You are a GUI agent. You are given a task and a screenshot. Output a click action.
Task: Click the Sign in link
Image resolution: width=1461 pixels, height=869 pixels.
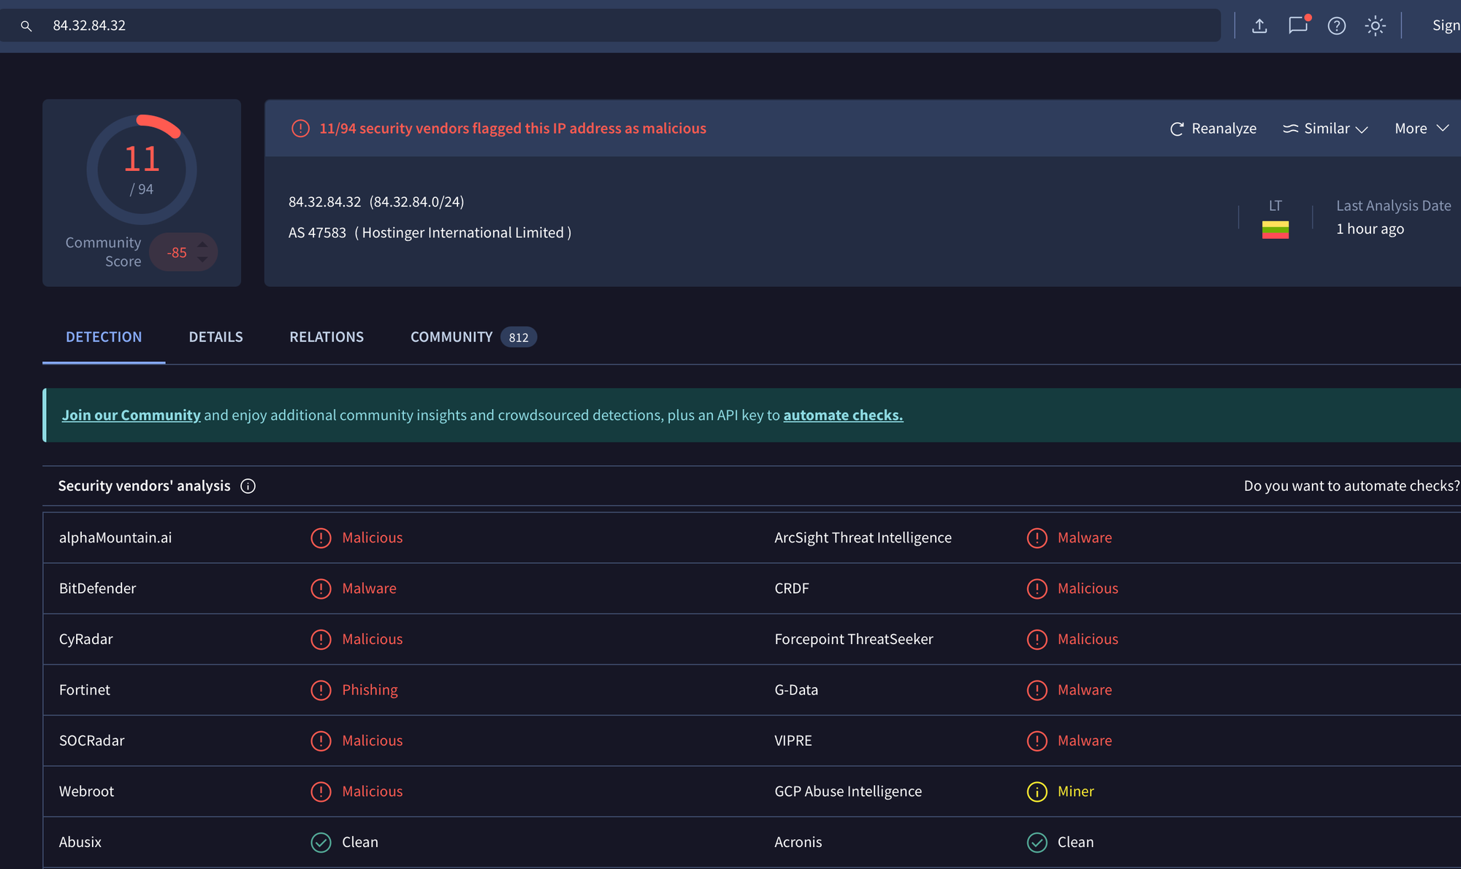(x=1446, y=26)
